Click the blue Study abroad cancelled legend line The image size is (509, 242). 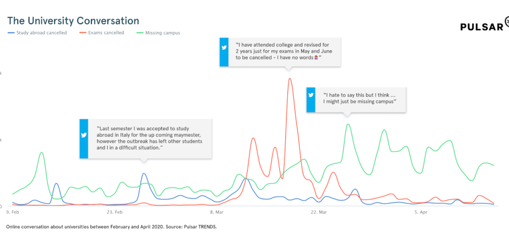tap(11, 33)
